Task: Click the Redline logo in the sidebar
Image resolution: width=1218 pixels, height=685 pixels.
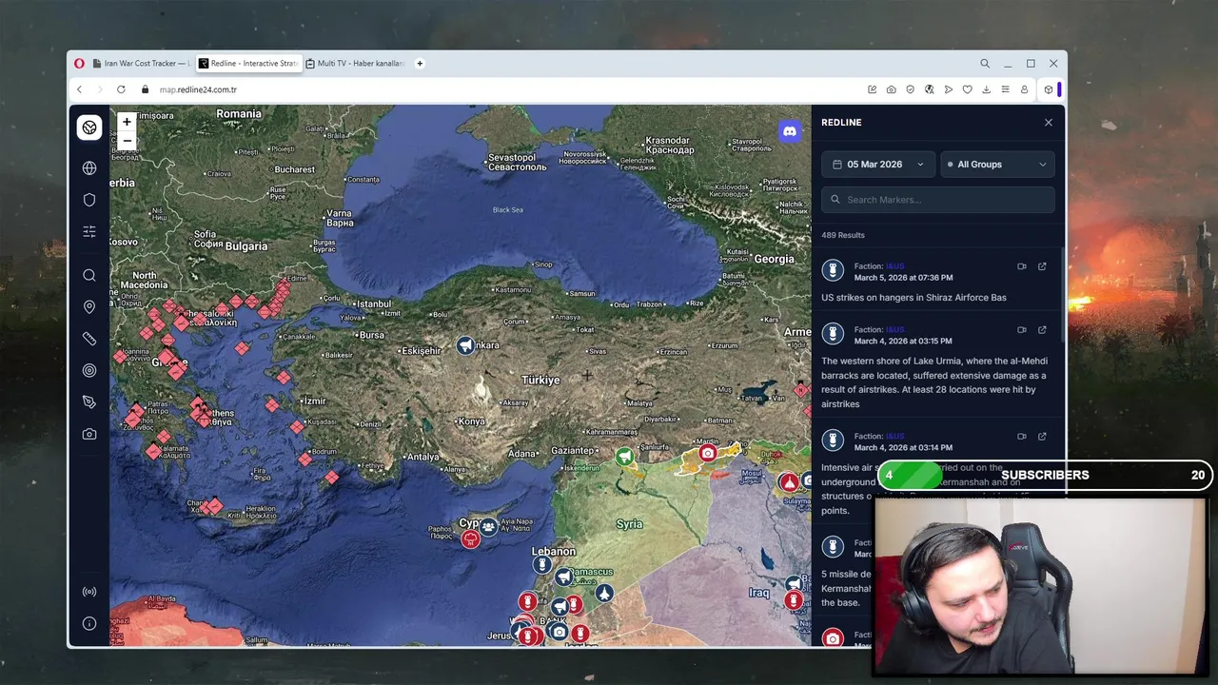Action: click(x=89, y=127)
